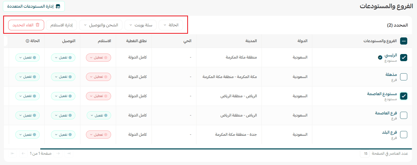Click the الاستلام column header
Image resolution: width=417 pixels, height=165 pixels.
(104, 41)
